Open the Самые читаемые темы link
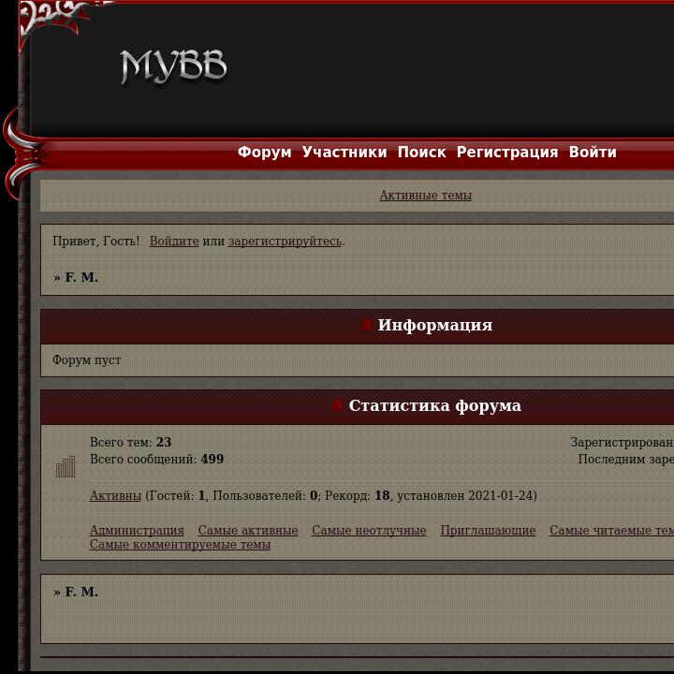Image resolution: width=674 pixels, height=674 pixels. (611, 531)
